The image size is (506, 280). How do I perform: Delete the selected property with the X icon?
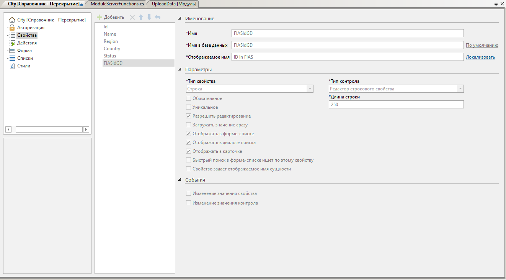point(132,17)
